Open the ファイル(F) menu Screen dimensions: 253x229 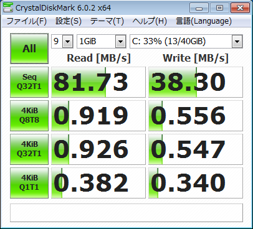pyautogui.click(x=27, y=21)
